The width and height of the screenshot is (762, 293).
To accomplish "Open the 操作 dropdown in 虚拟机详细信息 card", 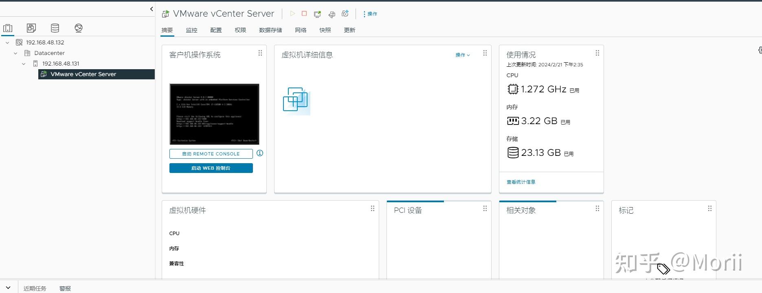I will (x=463, y=55).
